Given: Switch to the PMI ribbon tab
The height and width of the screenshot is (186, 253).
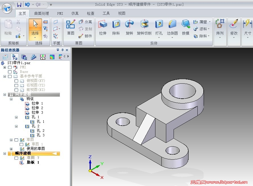Looking at the screenshot, I should pyautogui.click(x=60, y=13).
